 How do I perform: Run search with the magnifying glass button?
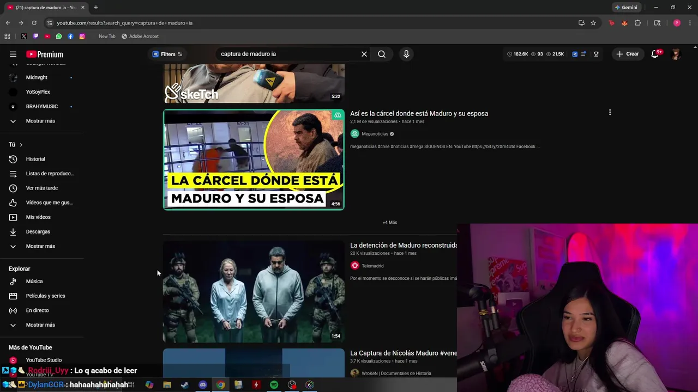pyautogui.click(x=382, y=54)
